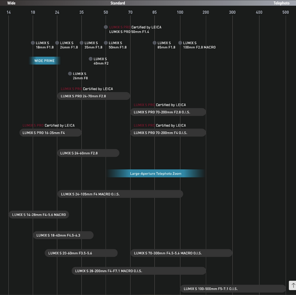Viewport: 296px width, 295px height.
Task: Click the scroll-to-top arrow icon
Action: (x=293, y=286)
